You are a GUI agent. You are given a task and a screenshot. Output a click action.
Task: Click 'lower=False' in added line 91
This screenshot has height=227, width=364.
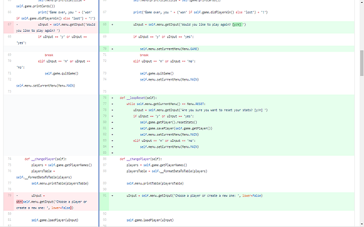(251, 195)
